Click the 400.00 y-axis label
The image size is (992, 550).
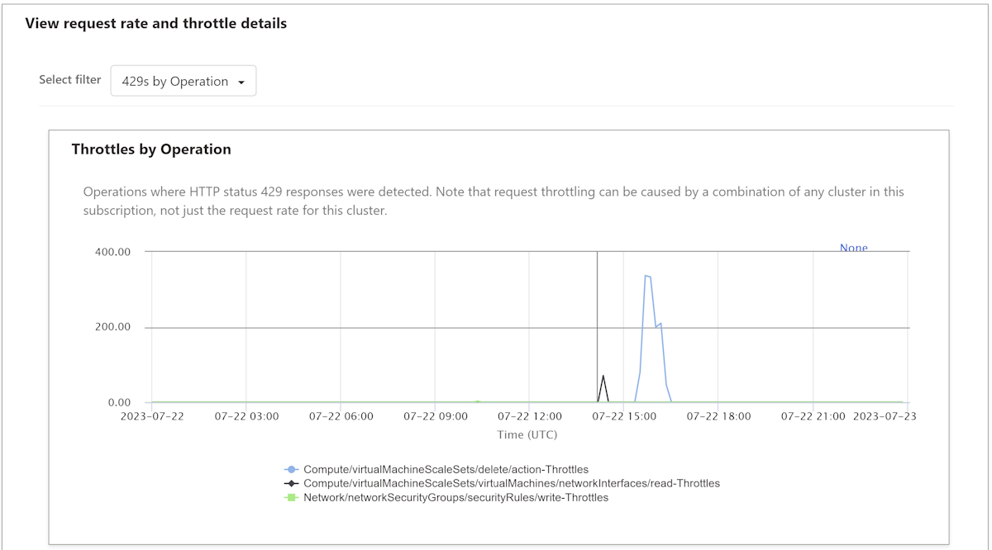tap(114, 251)
